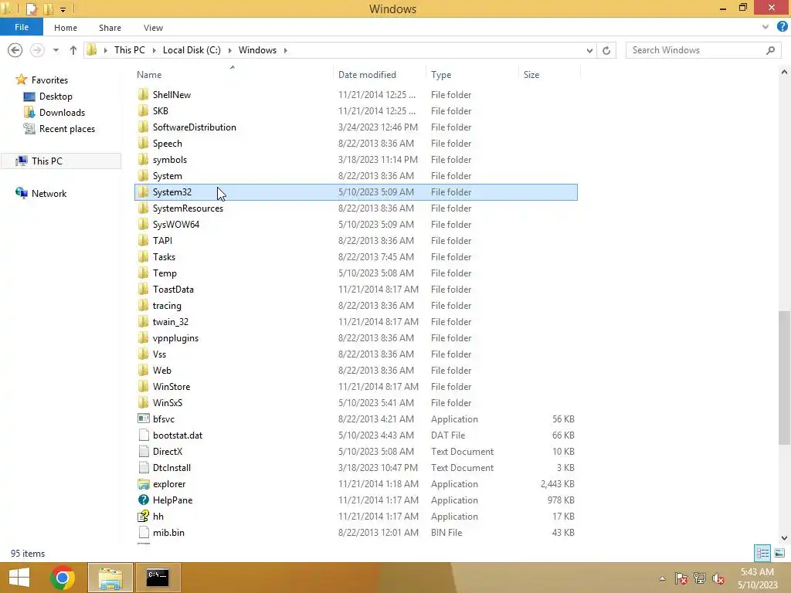Open Command Prompt from taskbar

158,578
